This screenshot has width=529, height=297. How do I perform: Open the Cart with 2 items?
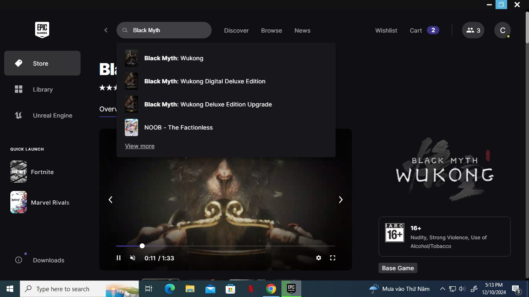(x=424, y=31)
